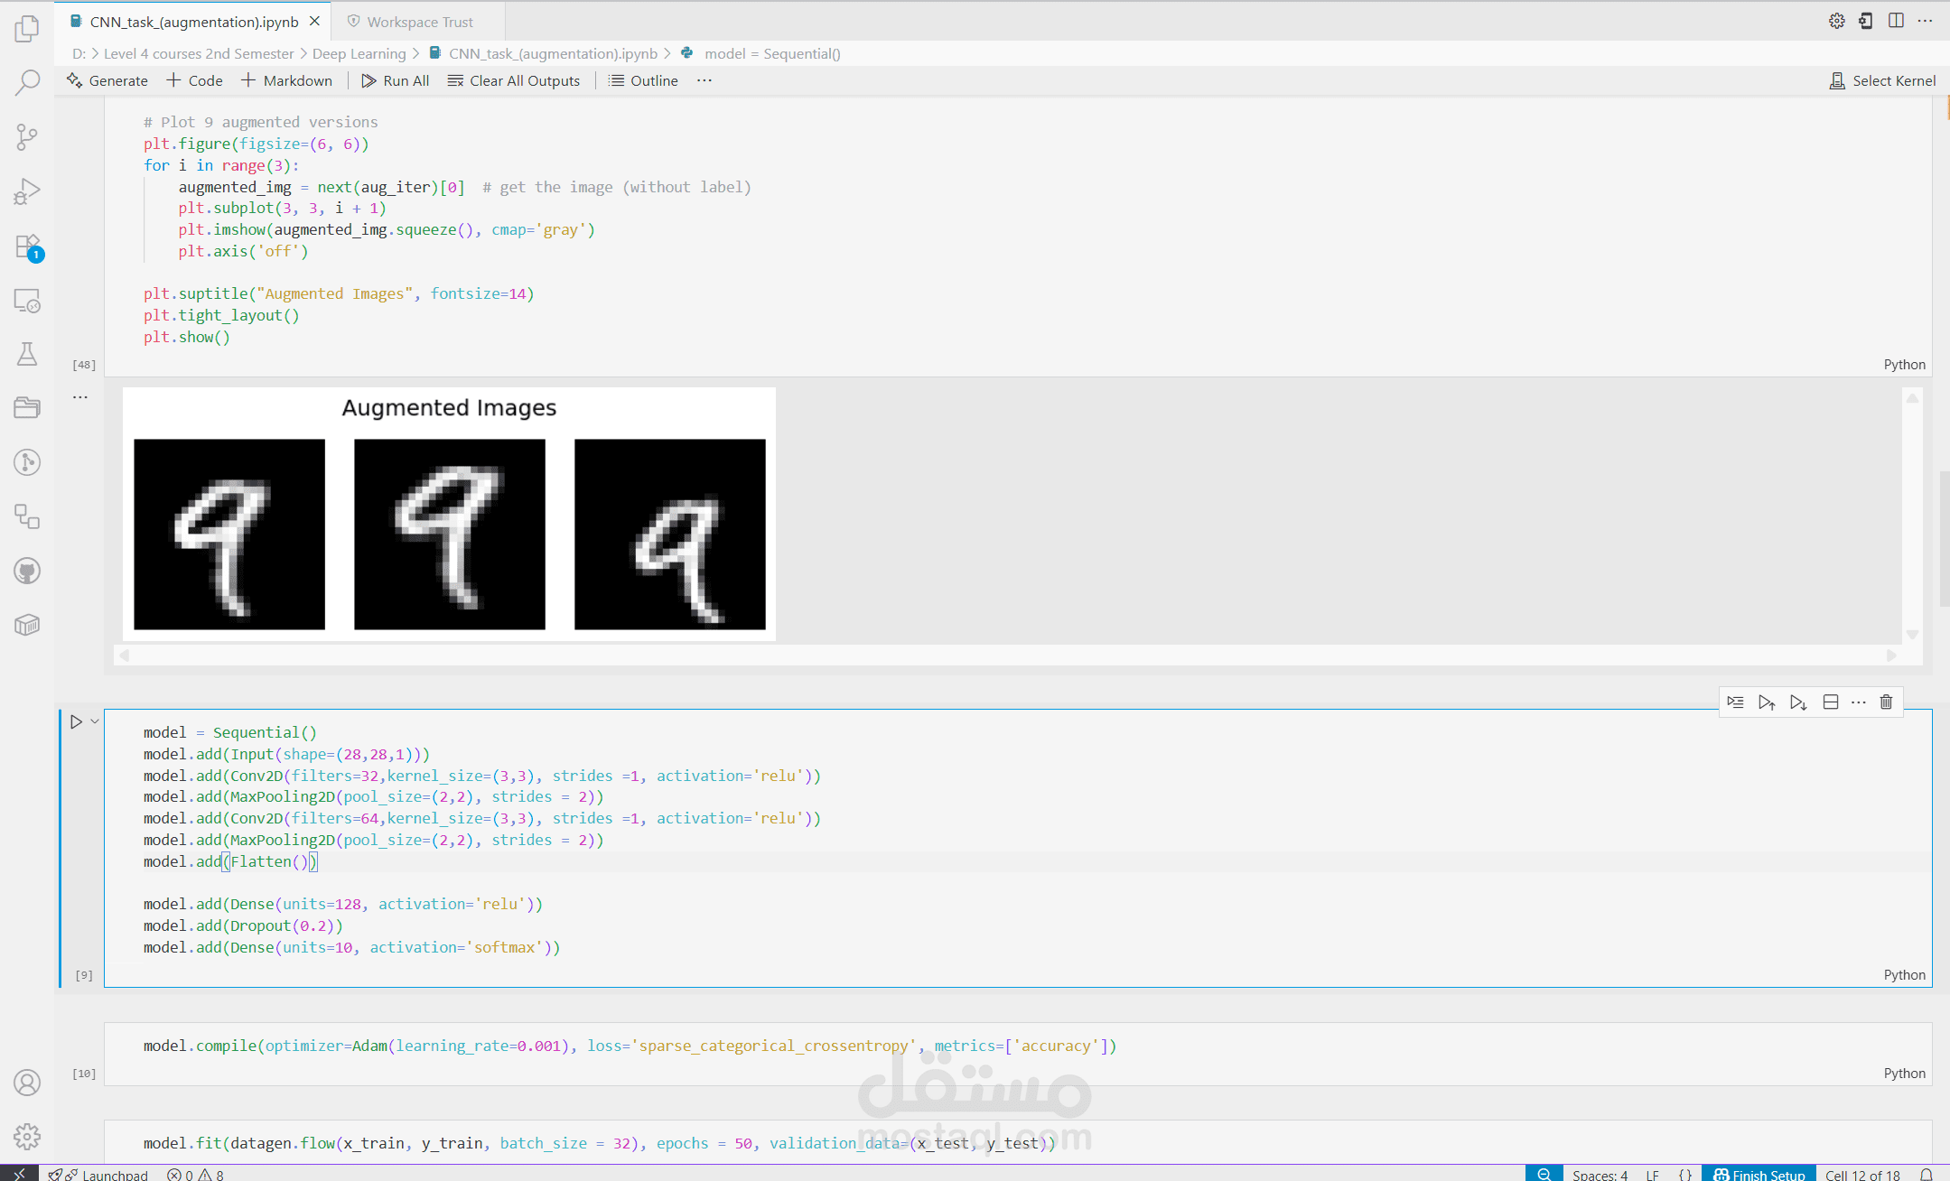
Task: Open the Docker extension panel
Action: click(x=27, y=624)
